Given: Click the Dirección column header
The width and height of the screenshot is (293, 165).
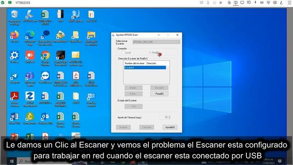Looking at the screenshot, I should pyautogui.click(x=152, y=63).
